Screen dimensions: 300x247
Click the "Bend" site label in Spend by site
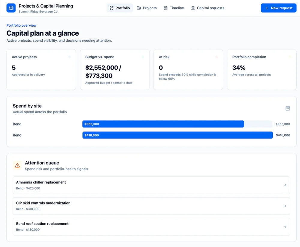click(17, 124)
